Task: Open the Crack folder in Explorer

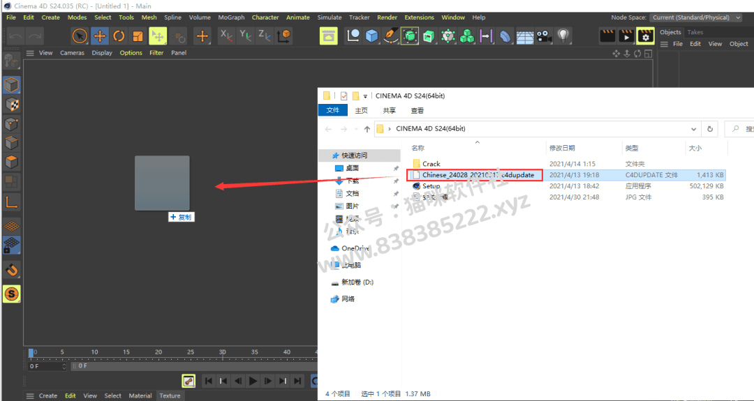Action: (431, 164)
